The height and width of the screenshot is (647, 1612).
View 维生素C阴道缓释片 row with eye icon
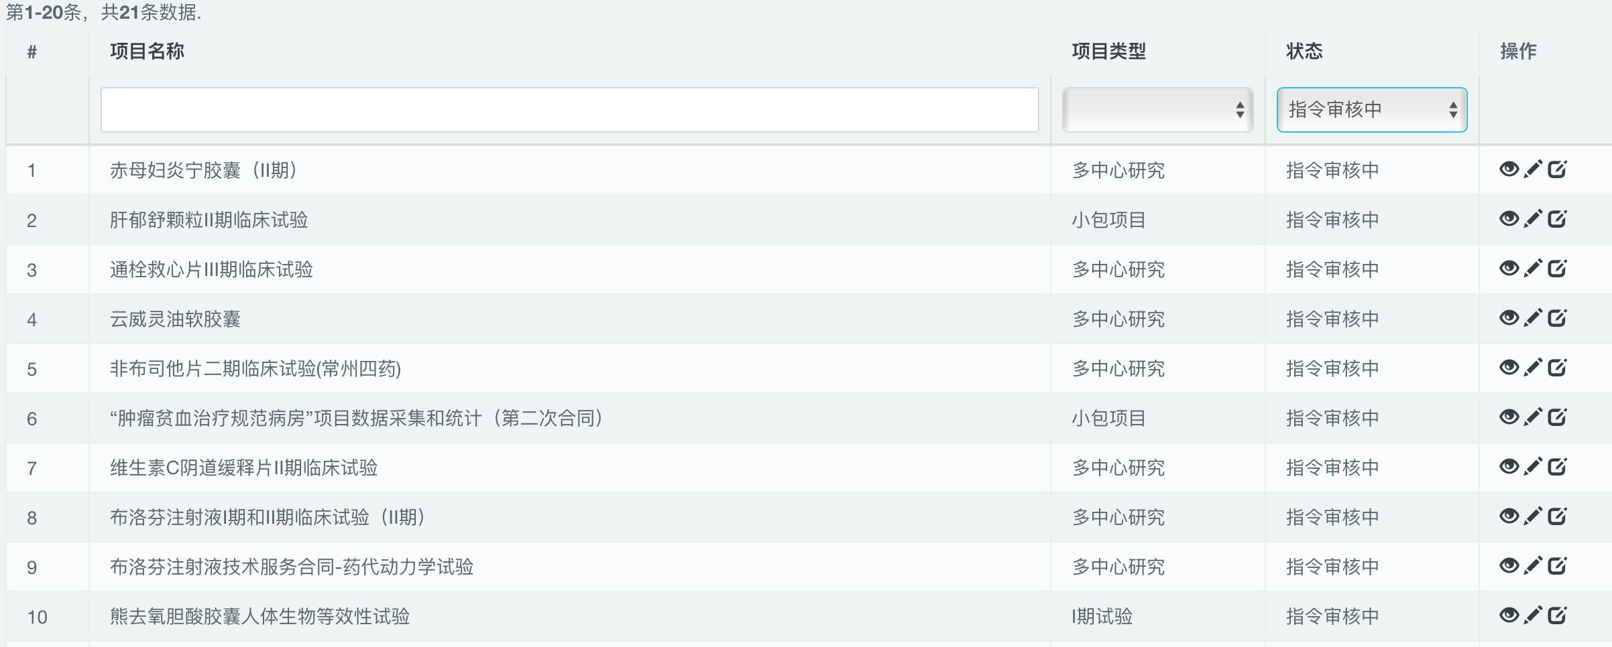[x=1509, y=467]
